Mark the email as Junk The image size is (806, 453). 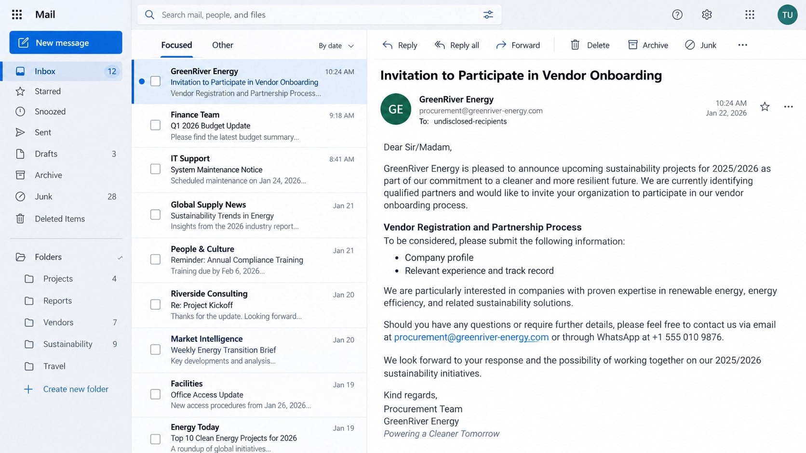(x=700, y=45)
